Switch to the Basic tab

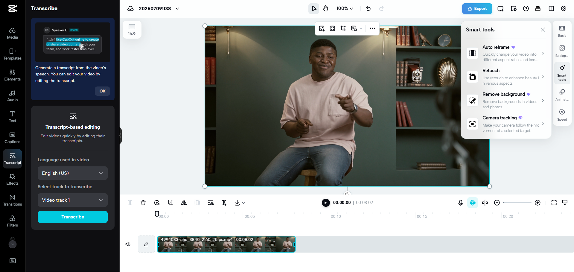[x=562, y=31]
